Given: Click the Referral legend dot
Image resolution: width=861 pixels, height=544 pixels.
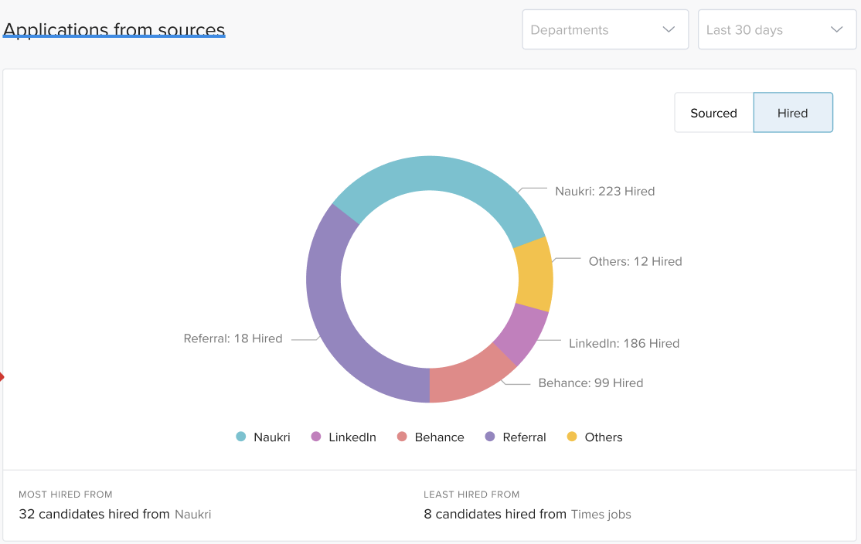Looking at the screenshot, I should (489, 437).
